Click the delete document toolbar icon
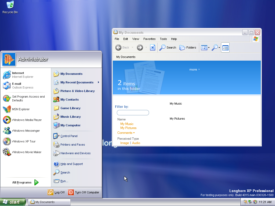275x206 pixels. (x=153, y=47)
